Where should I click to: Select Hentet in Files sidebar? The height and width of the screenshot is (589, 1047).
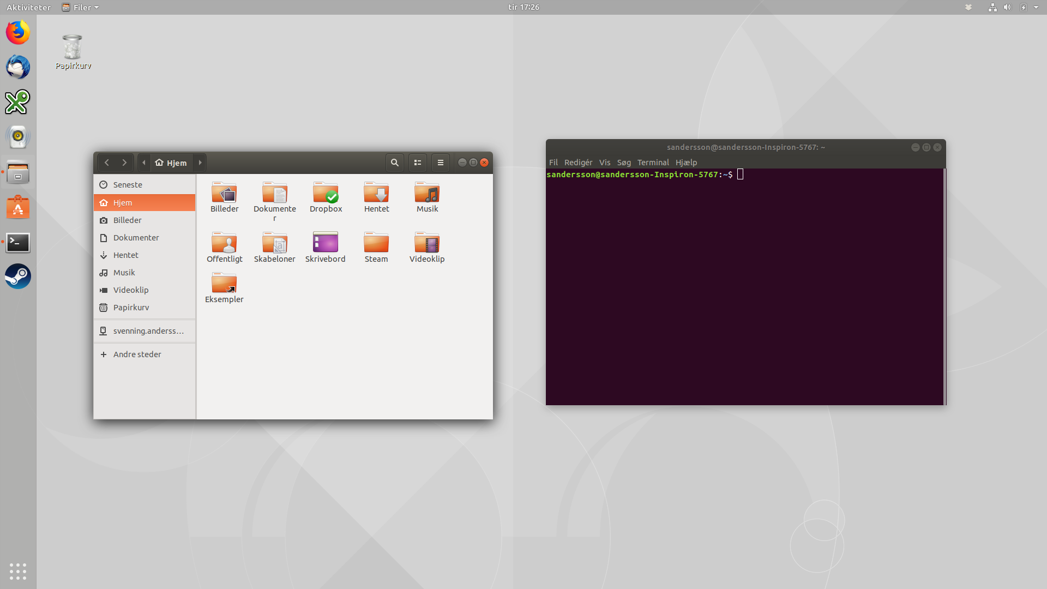145,255
